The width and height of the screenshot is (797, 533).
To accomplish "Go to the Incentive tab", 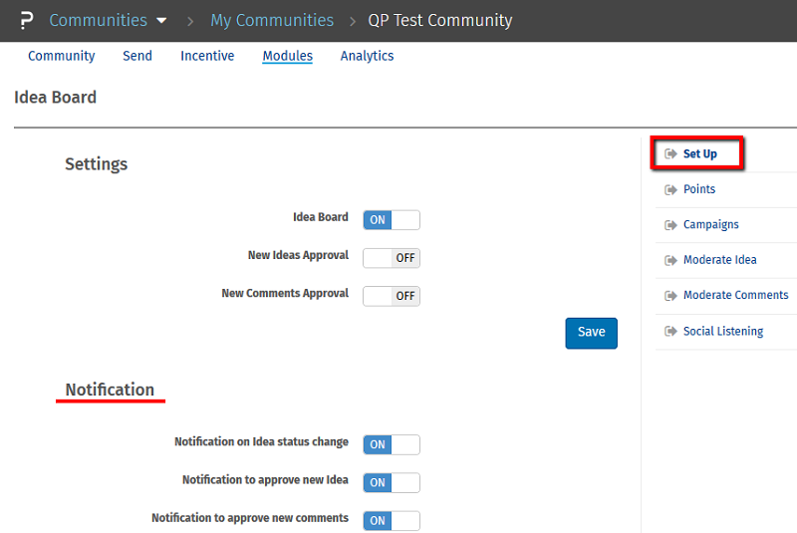I will pos(207,56).
